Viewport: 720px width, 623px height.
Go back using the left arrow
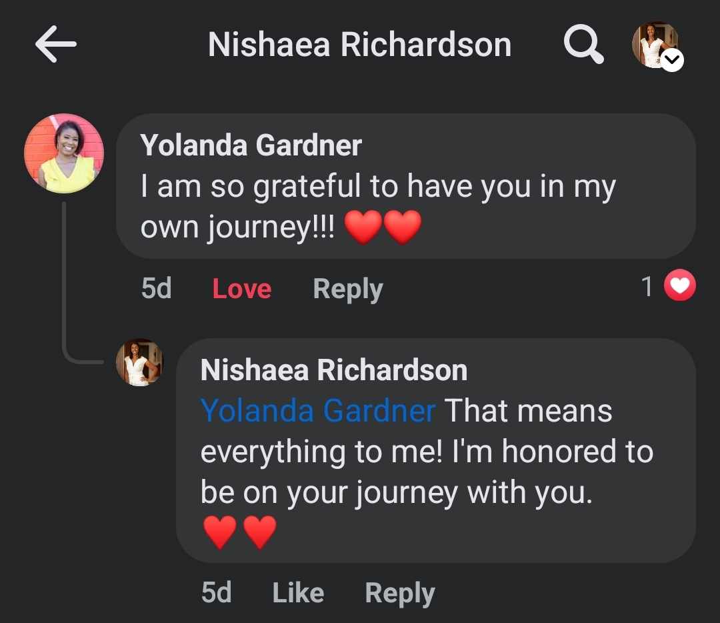pyautogui.click(x=56, y=45)
